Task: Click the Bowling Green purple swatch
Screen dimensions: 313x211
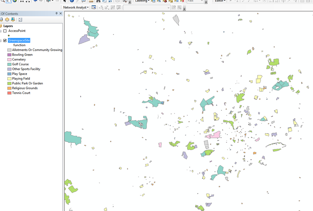Action: (x=9, y=55)
